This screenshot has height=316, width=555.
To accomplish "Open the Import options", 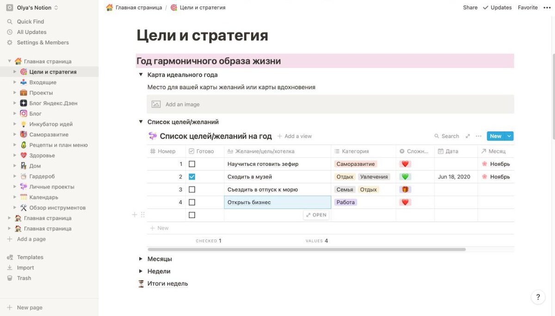I will tap(25, 267).
